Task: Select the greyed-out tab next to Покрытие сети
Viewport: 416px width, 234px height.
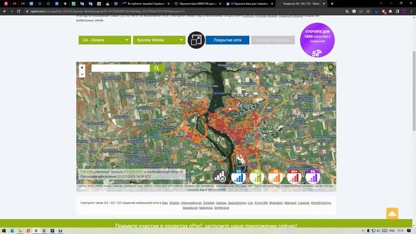Action: (273, 40)
